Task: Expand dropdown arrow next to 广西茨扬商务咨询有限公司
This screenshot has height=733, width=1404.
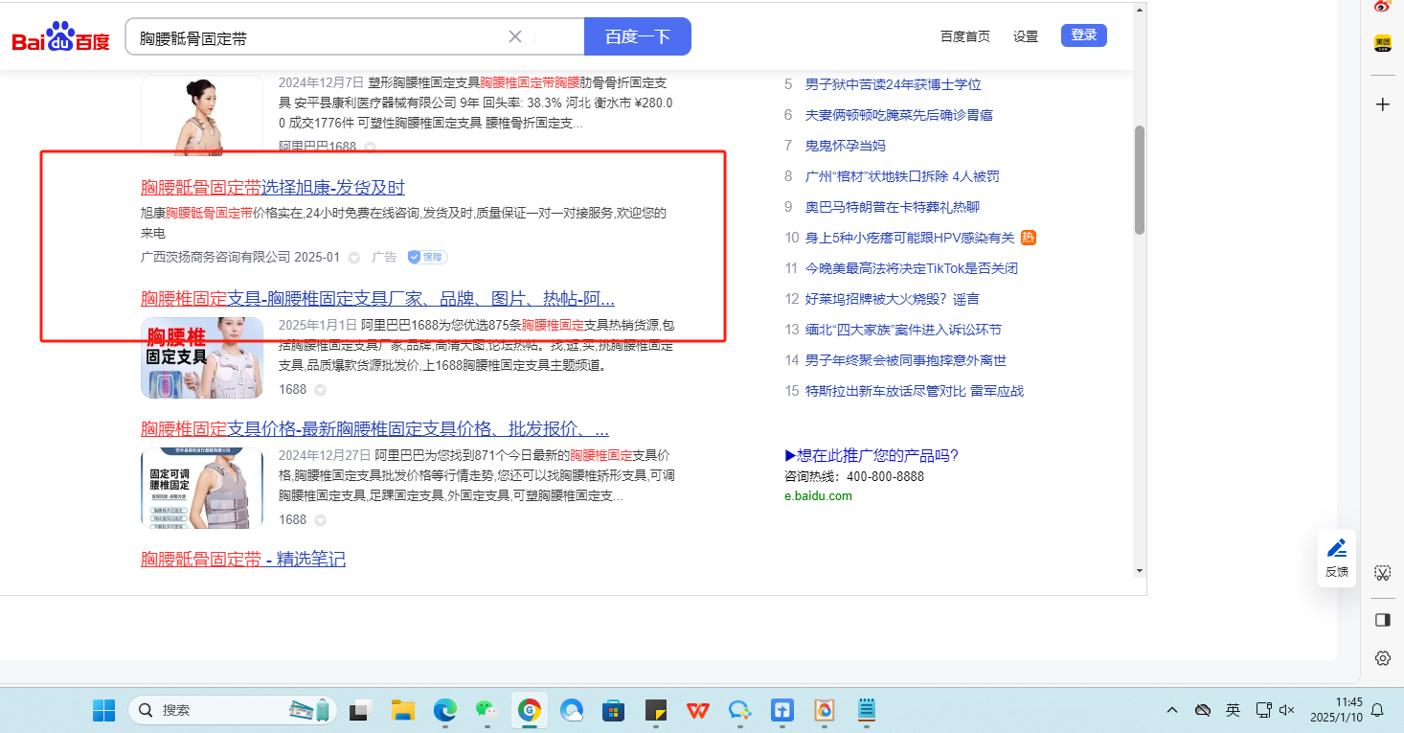Action: point(354,258)
